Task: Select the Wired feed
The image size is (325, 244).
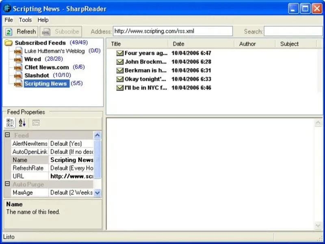Action: [32, 59]
